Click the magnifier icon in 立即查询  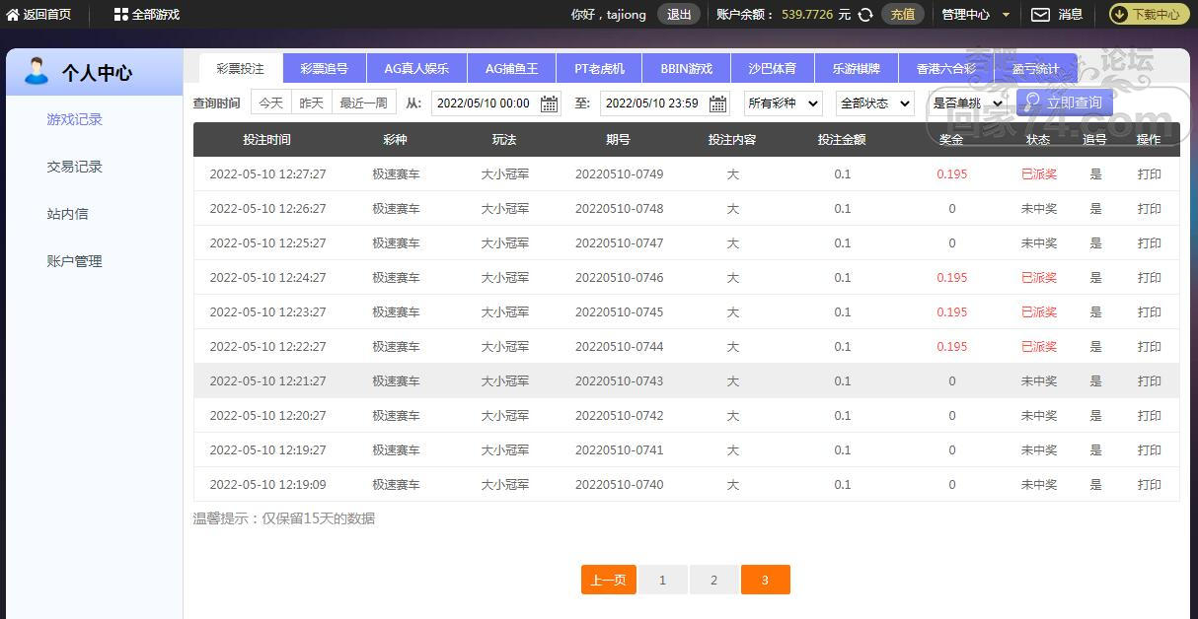(x=1032, y=102)
